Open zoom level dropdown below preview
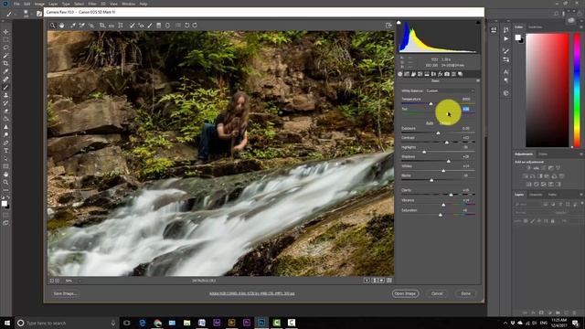The image size is (585, 329). click(73, 281)
